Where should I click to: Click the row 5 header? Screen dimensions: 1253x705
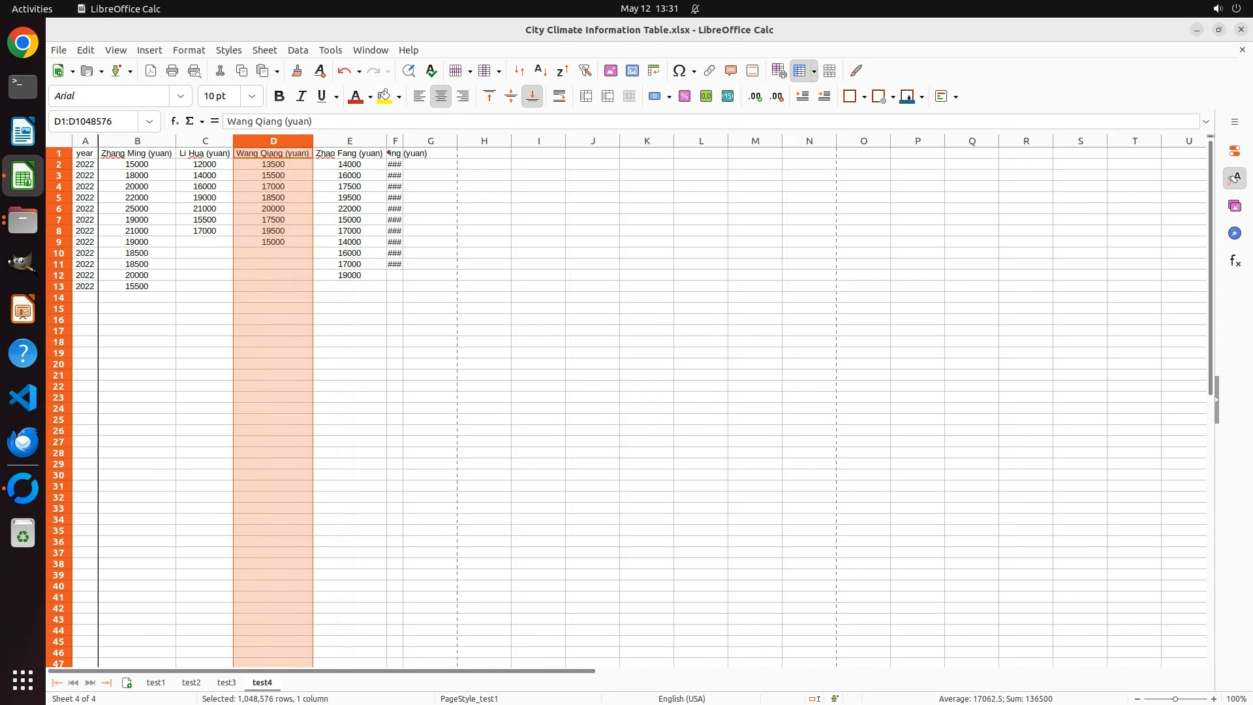point(59,198)
